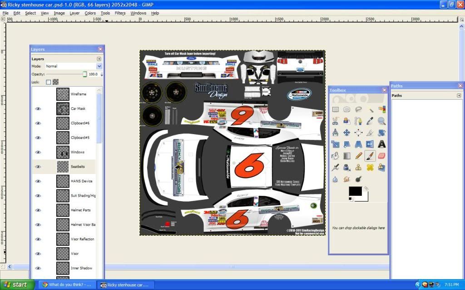Image resolution: width=465 pixels, height=290 pixels.
Task: Open the layer Mode dropdown
Action: click(x=99, y=66)
